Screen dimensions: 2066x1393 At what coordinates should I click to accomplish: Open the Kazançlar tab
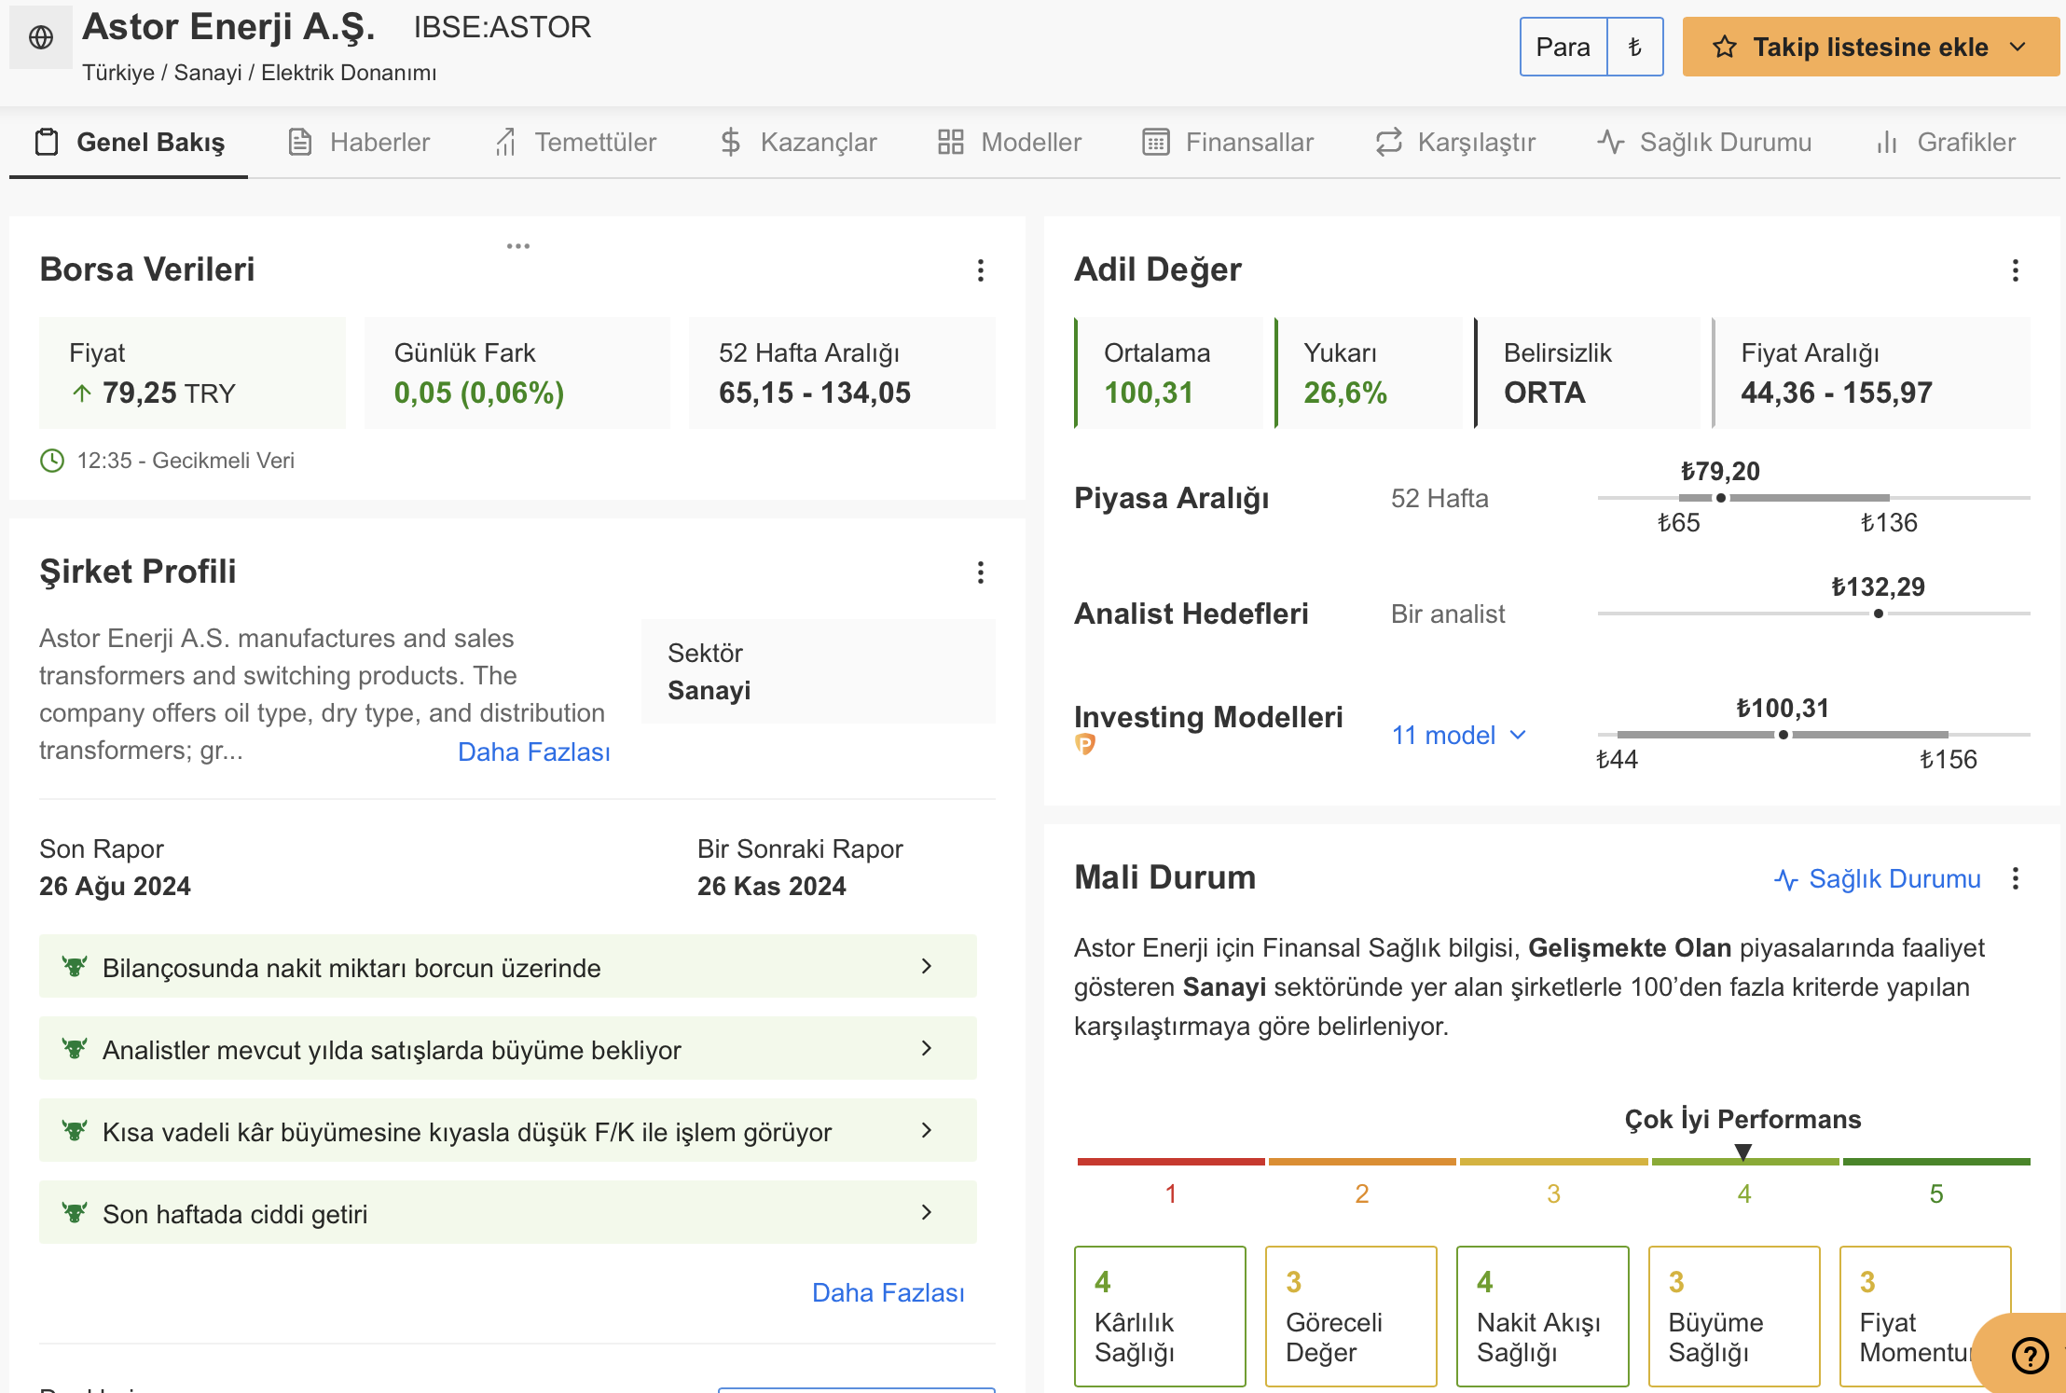tap(799, 143)
